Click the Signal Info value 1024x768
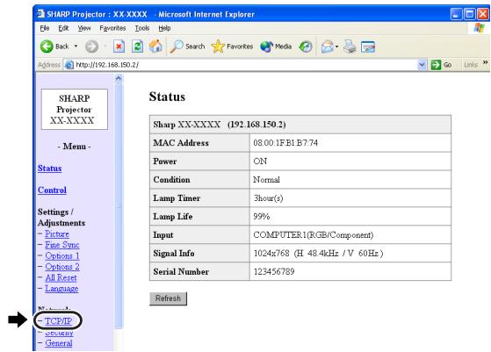This screenshot has width=491, height=352. point(271,253)
